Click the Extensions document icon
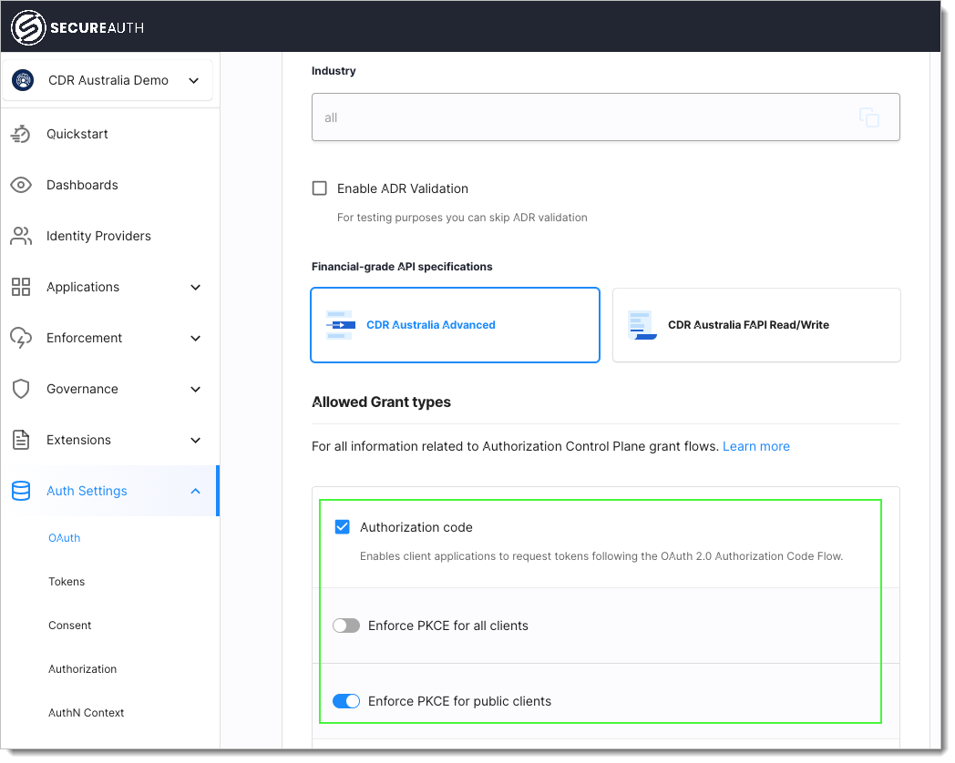 [x=21, y=440]
